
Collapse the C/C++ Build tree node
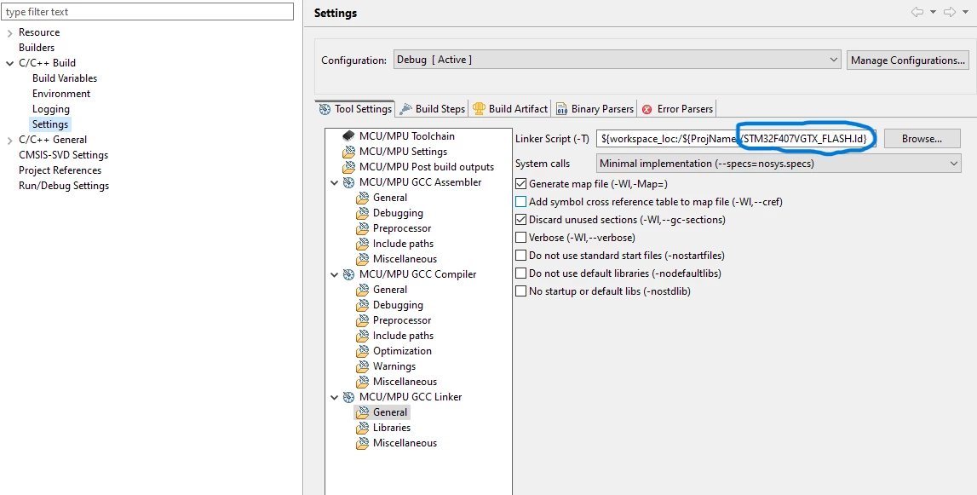point(9,63)
